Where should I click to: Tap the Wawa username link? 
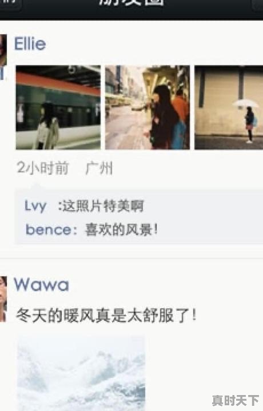41,284
